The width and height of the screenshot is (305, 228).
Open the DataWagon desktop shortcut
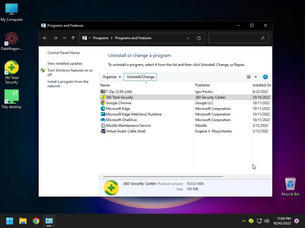[12, 41]
